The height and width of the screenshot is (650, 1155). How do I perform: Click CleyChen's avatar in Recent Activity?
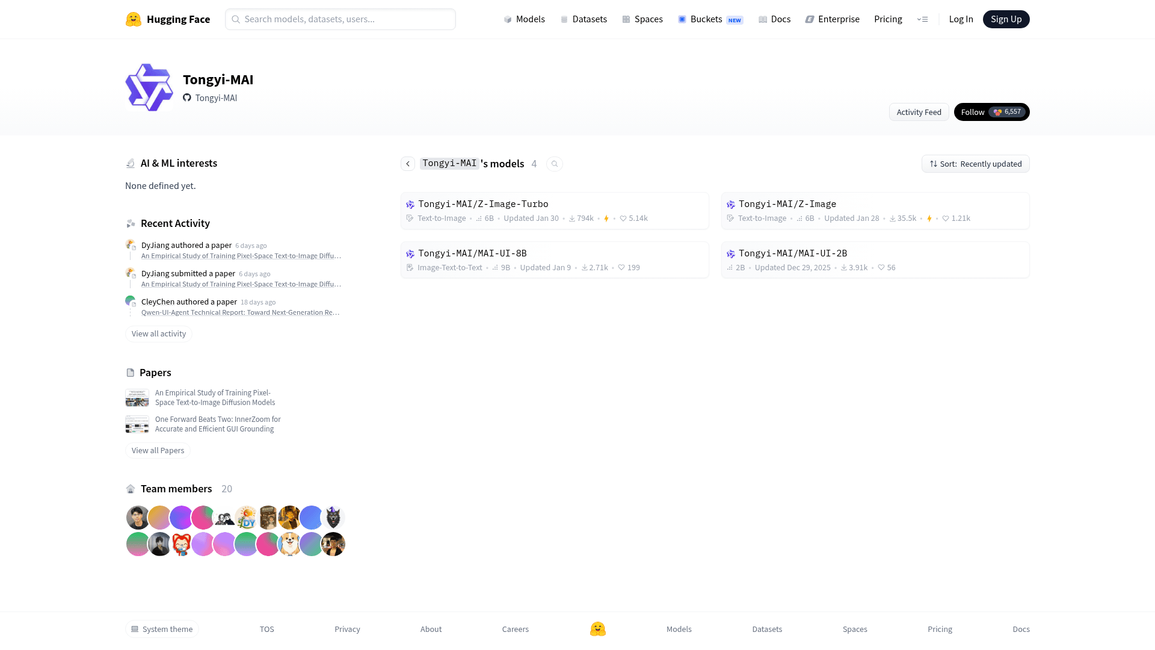(130, 301)
